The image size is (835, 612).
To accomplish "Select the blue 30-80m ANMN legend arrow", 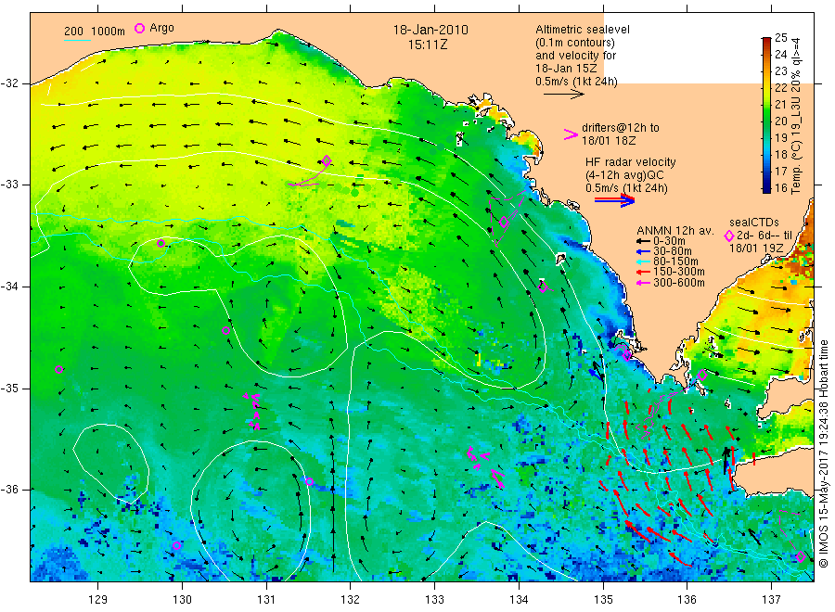I will pyautogui.click(x=643, y=251).
